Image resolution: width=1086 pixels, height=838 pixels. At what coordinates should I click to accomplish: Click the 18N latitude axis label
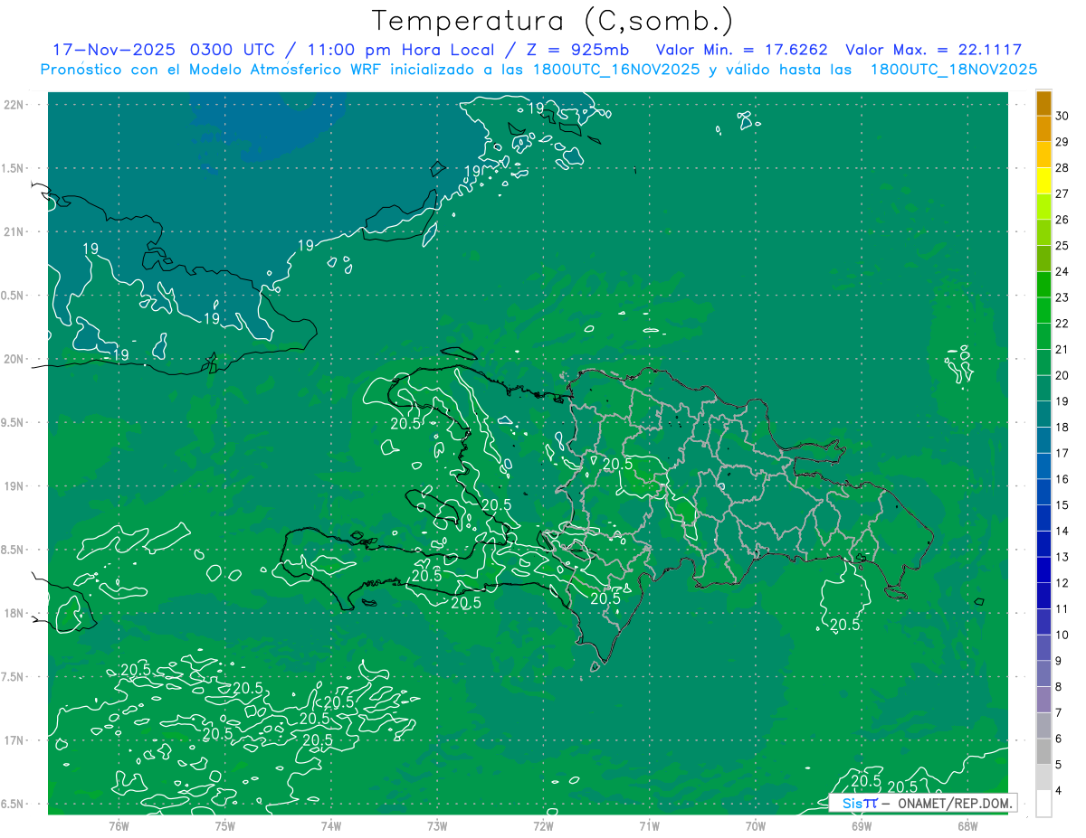tap(14, 613)
